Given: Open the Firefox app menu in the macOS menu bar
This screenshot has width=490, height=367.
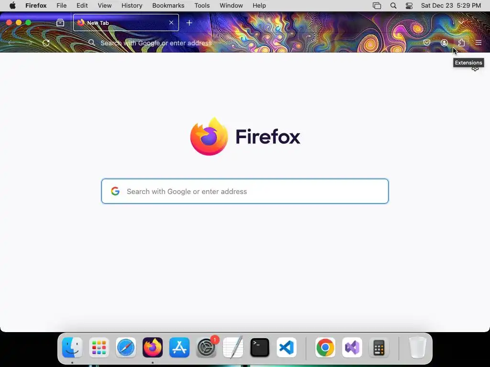Looking at the screenshot, I should pos(36,6).
